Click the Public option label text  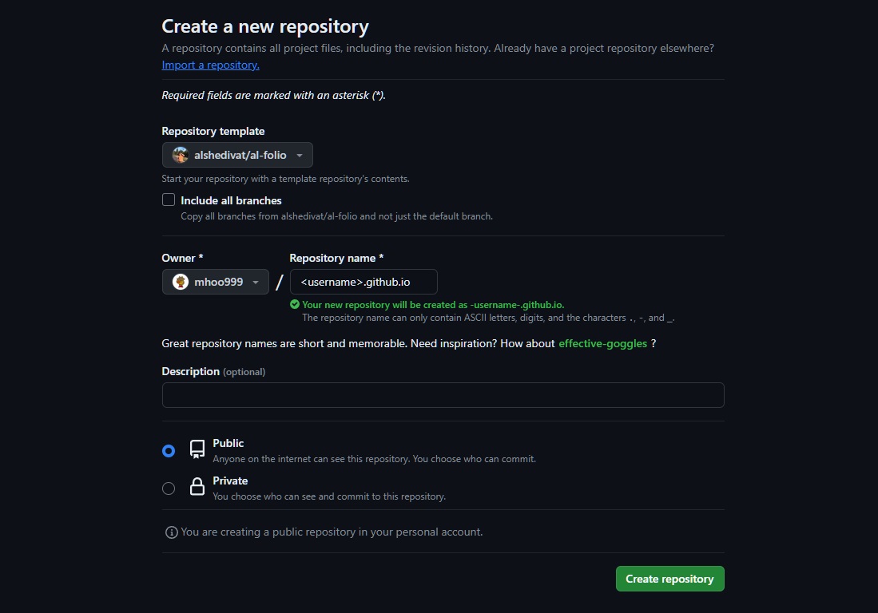tap(228, 443)
